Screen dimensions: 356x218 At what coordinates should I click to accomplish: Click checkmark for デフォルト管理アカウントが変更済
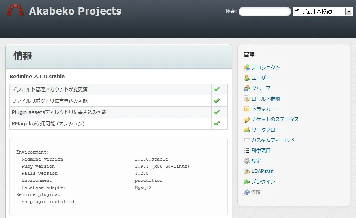tap(217, 89)
